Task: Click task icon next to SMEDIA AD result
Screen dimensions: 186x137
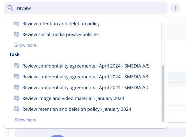Action: pos(17,87)
